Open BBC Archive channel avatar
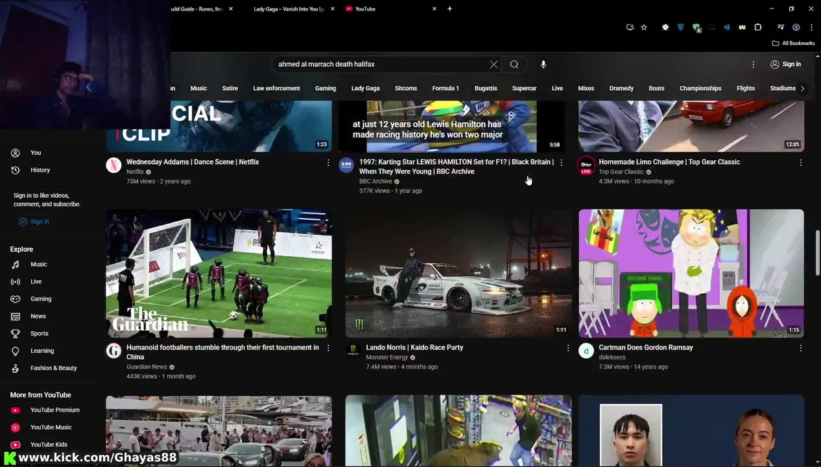 346,165
